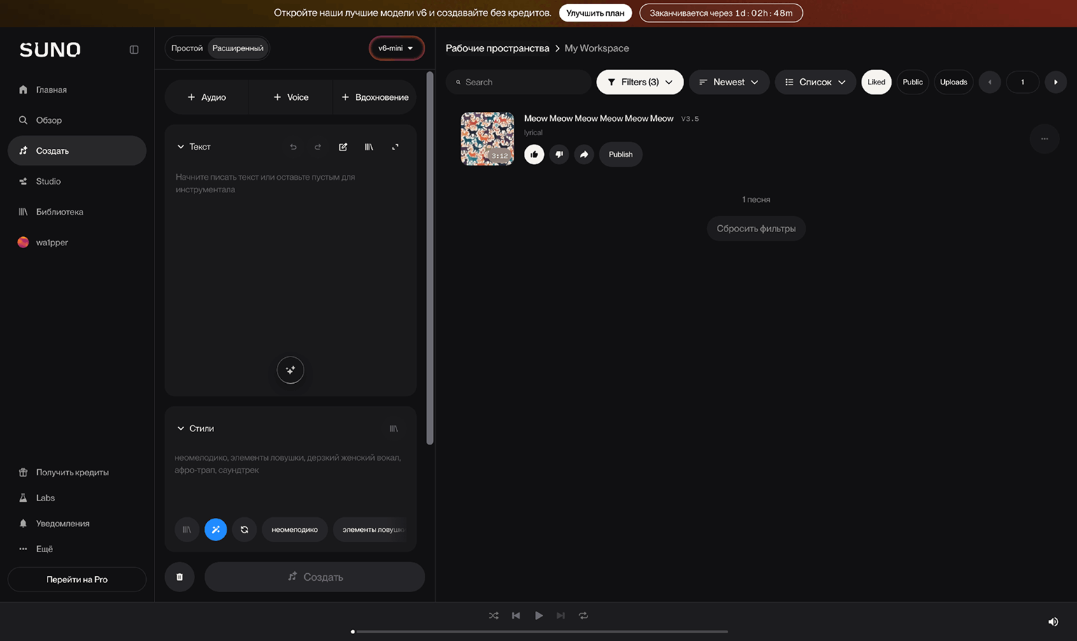Share the Meow song via arrow icon
Viewport: 1077px width, 641px height.
584,154
